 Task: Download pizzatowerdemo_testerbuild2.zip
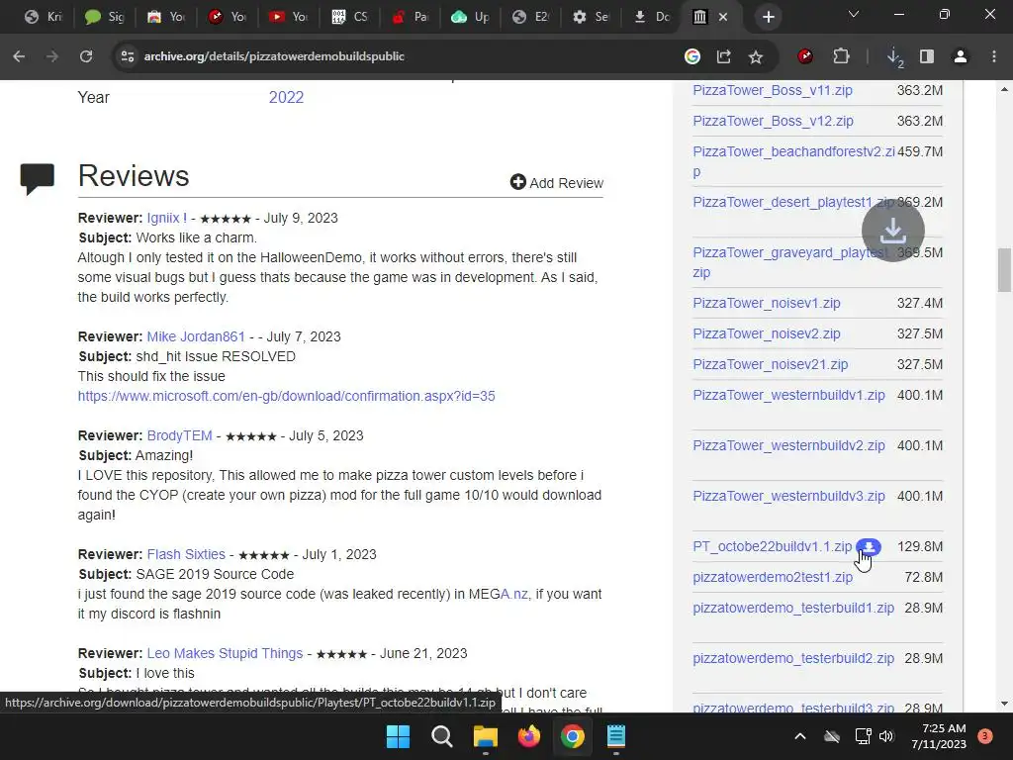(793, 658)
